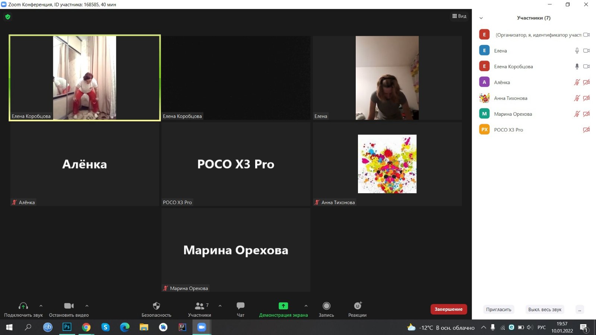Viewport: 596px width, 335px height.
Task: Click Анна Тихонова paint-splash avatar tile
Action: click(387, 164)
